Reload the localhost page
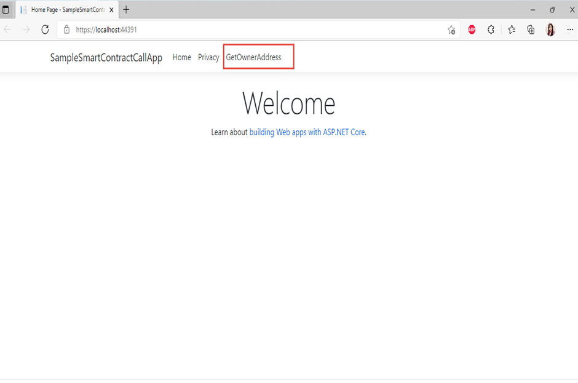The height and width of the screenshot is (383, 578). point(43,29)
